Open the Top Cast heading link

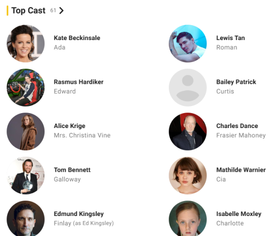(29, 11)
